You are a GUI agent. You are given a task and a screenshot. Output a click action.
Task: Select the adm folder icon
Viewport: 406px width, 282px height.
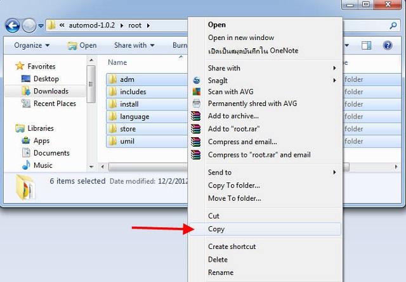(x=112, y=79)
